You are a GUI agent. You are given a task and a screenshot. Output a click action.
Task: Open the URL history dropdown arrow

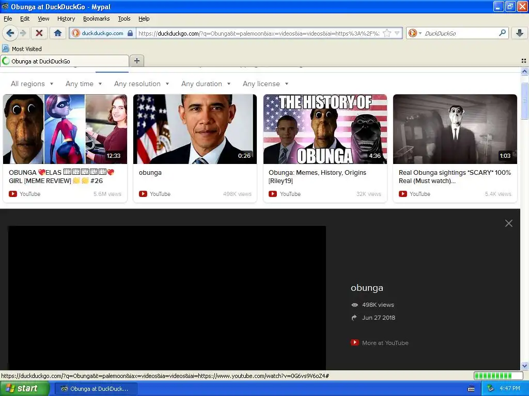397,33
